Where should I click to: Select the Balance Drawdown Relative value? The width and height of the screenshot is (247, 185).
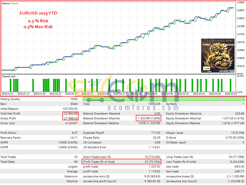click(149, 123)
